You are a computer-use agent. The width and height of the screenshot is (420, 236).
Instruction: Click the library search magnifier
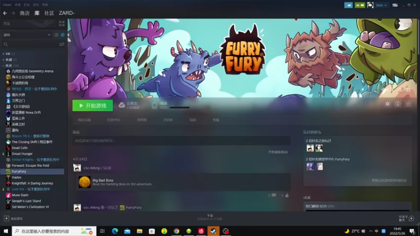(6, 44)
